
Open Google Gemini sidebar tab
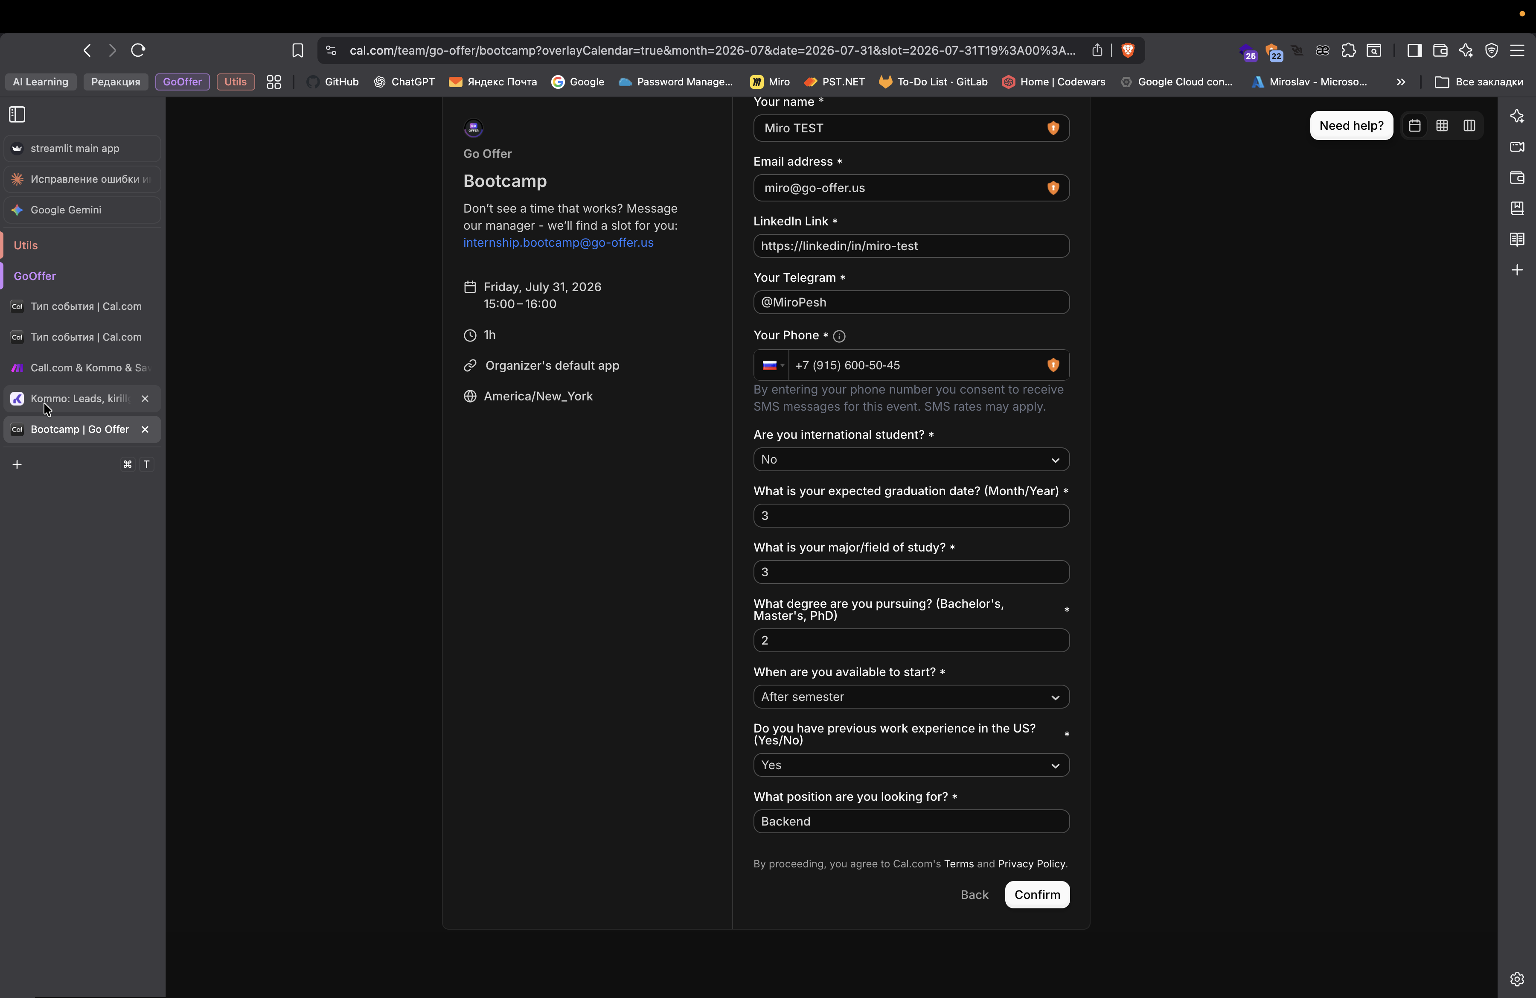click(x=66, y=210)
